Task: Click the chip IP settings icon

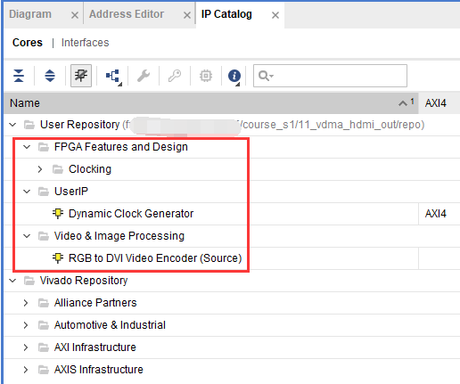Action: [x=206, y=76]
